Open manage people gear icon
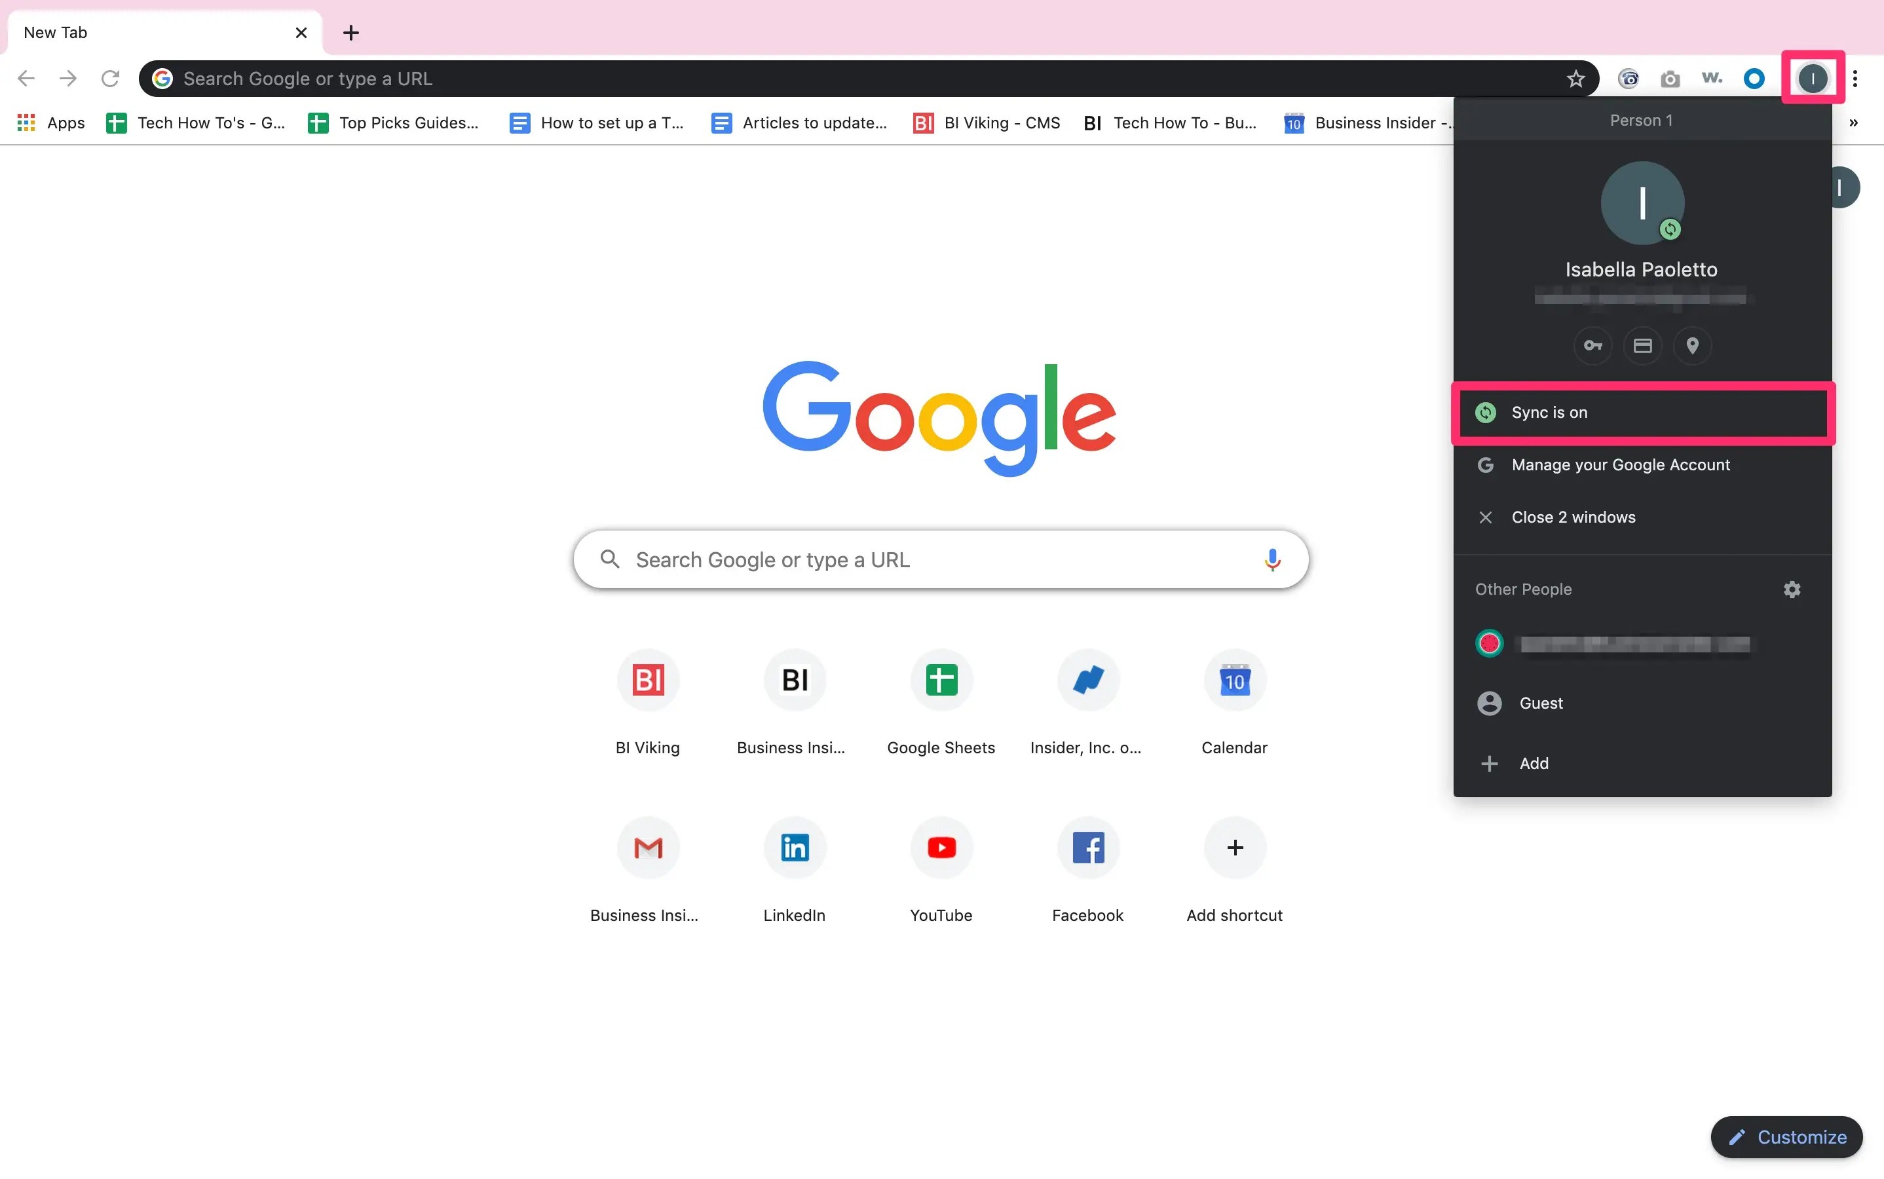This screenshot has width=1884, height=1179. coord(1792,589)
